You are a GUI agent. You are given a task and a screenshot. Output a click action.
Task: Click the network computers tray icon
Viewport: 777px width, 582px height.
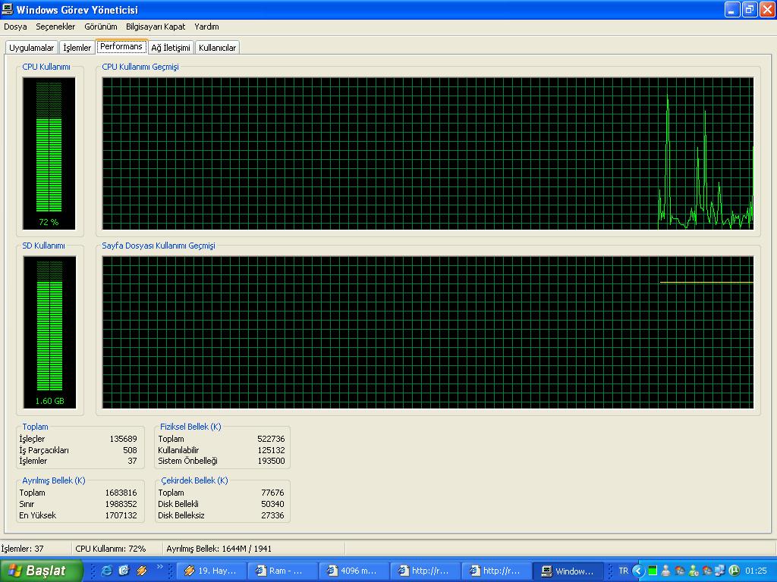pos(720,571)
